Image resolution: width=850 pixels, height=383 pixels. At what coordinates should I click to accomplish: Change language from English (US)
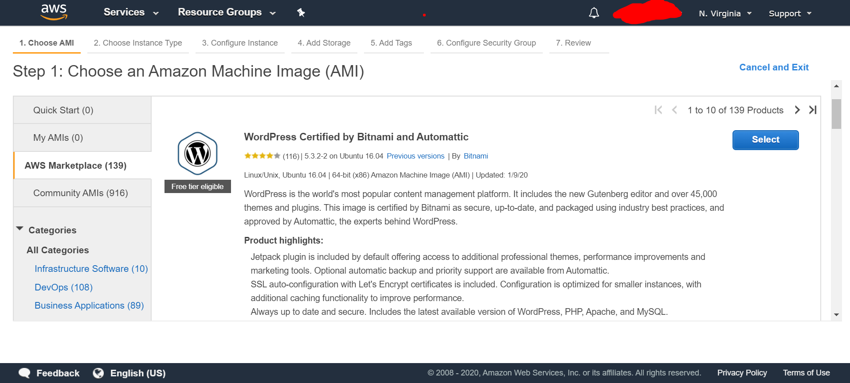coord(138,373)
